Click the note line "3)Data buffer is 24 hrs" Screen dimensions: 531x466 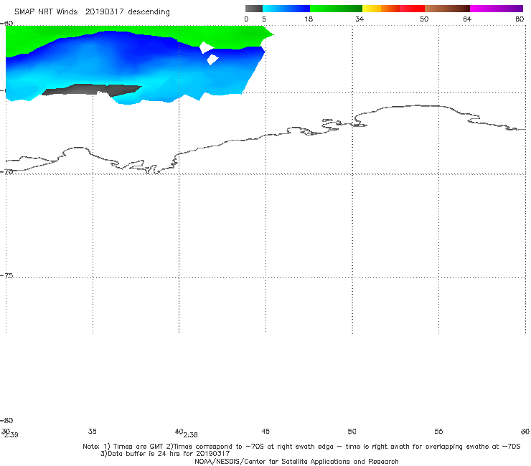165,454
